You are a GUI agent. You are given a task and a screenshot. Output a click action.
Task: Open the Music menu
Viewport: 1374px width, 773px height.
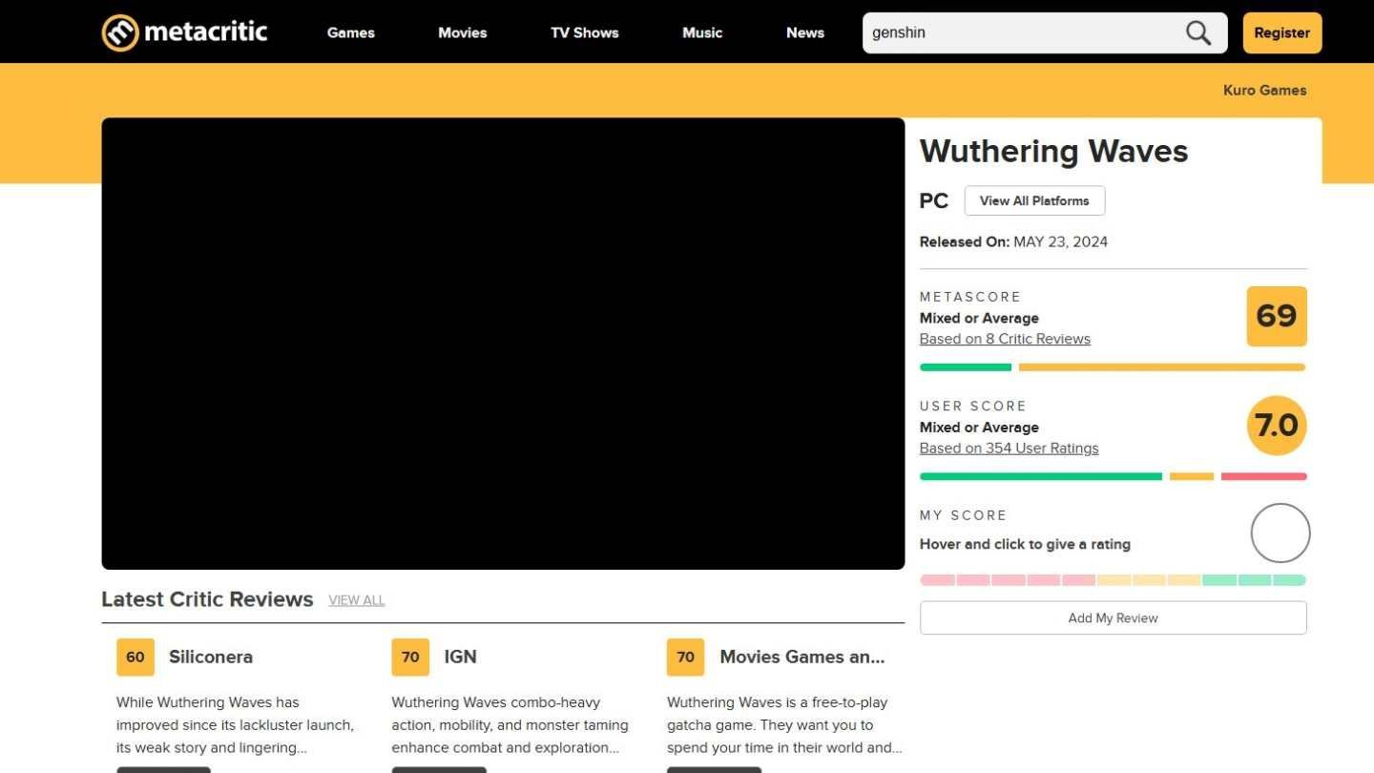point(702,32)
